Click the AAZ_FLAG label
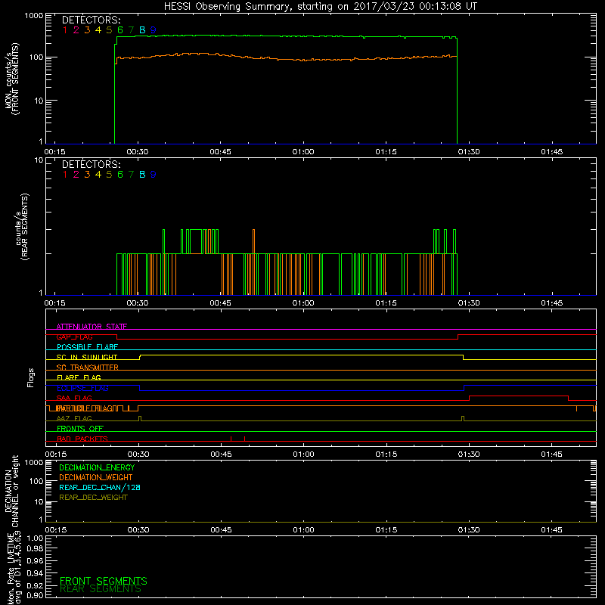605x605 pixels. (74, 418)
